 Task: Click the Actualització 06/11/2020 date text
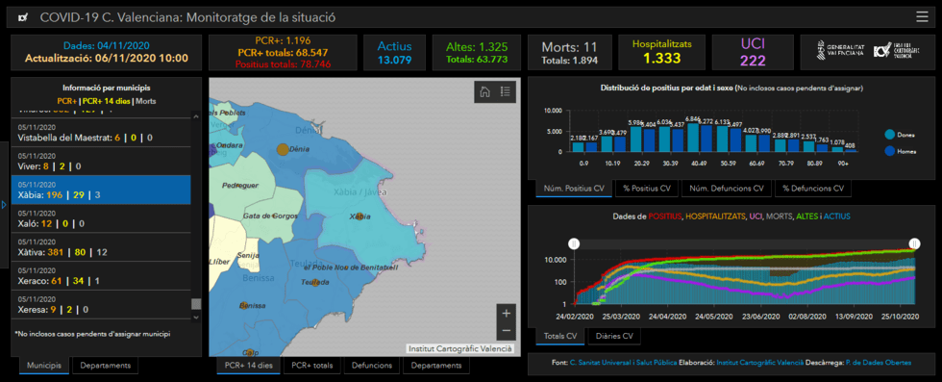(x=107, y=58)
